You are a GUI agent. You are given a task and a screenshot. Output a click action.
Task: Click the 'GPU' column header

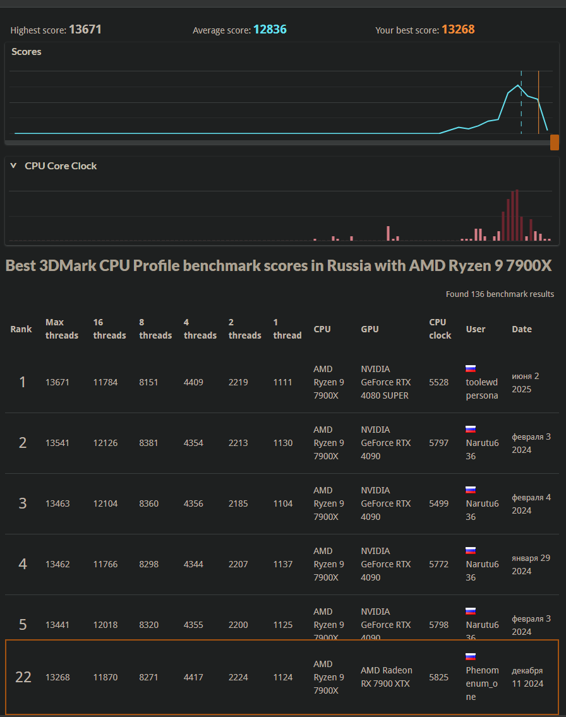click(x=370, y=329)
